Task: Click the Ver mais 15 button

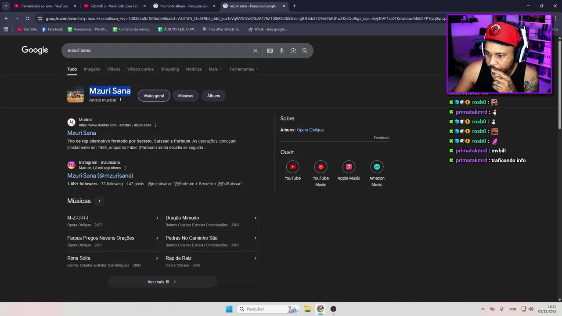Action: [162, 282]
